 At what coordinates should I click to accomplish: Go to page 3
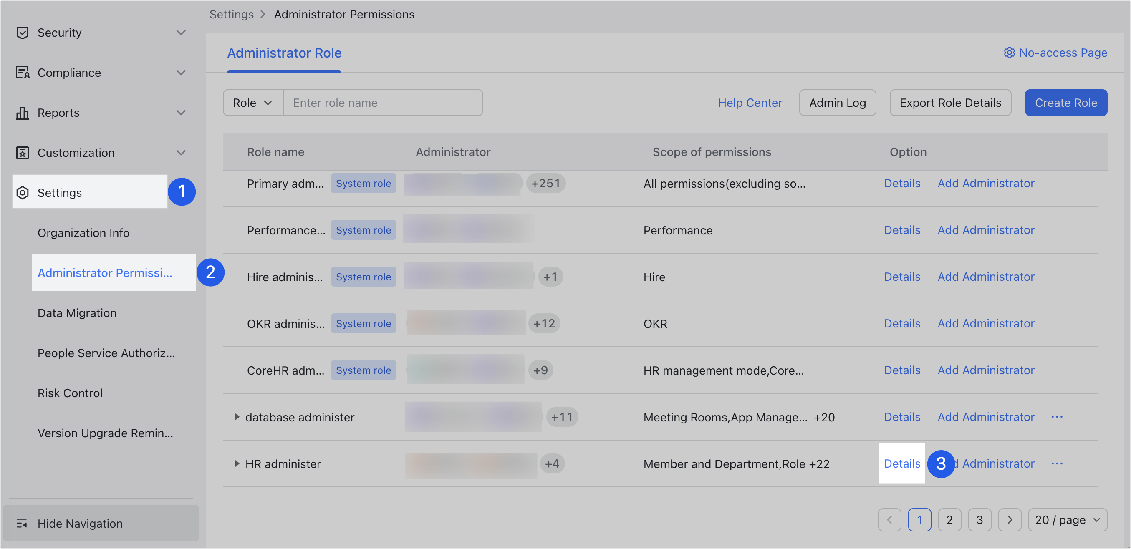(979, 520)
